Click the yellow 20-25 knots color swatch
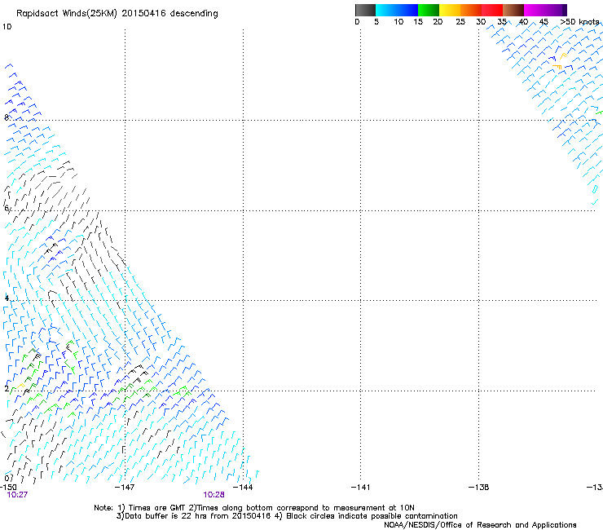The image size is (603, 530). (x=450, y=10)
